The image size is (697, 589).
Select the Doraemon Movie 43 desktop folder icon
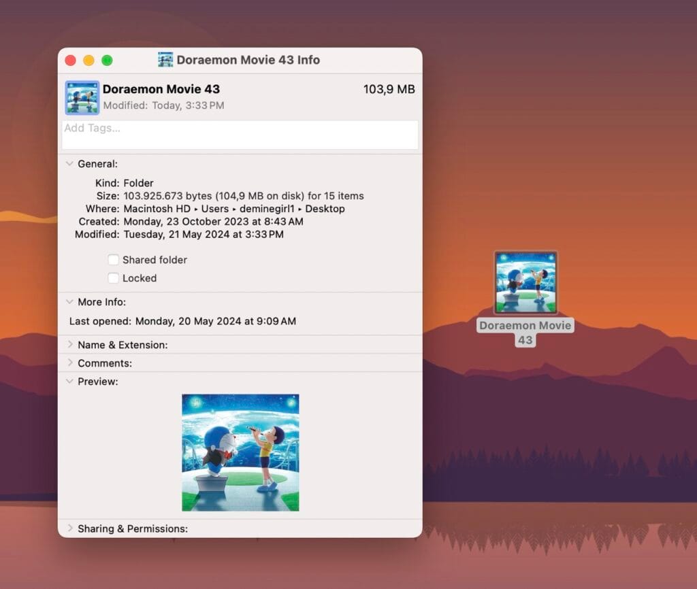[525, 282]
